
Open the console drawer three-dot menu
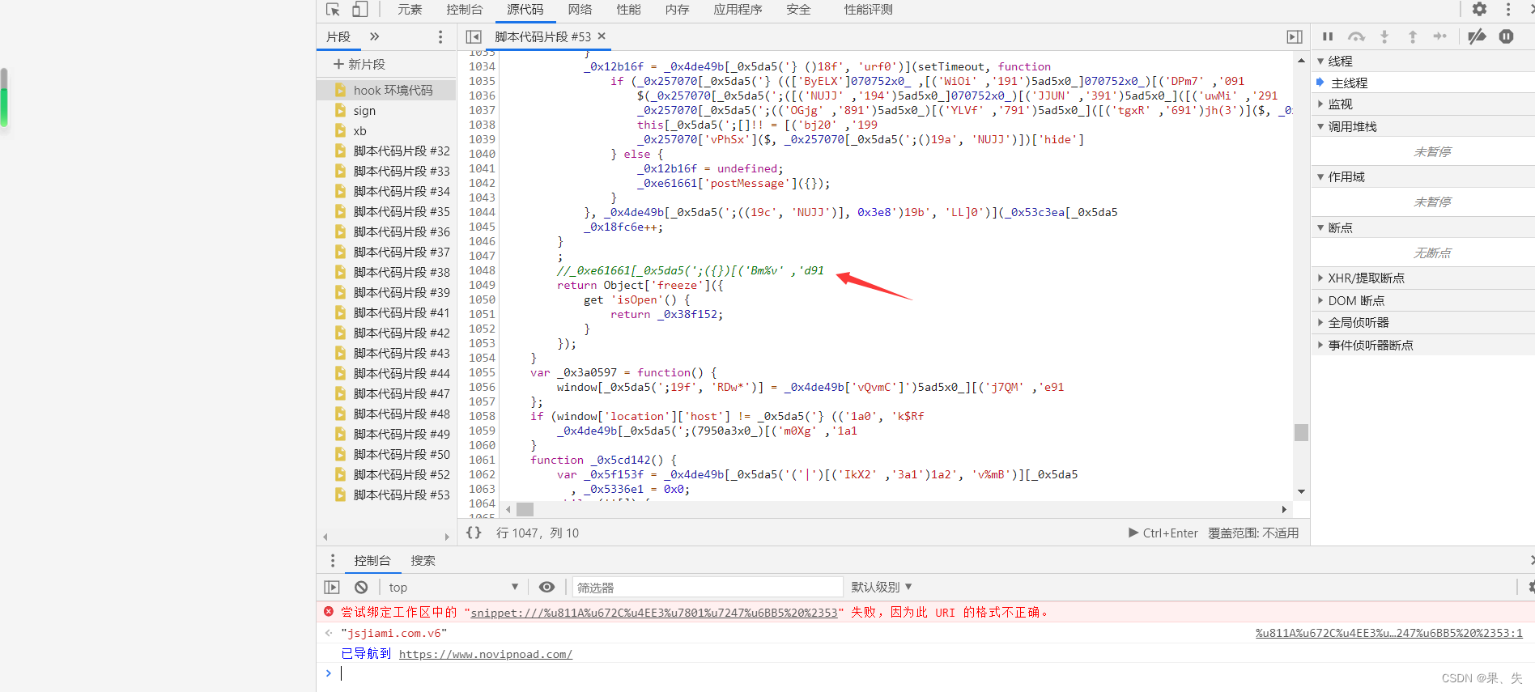[332, 560]
